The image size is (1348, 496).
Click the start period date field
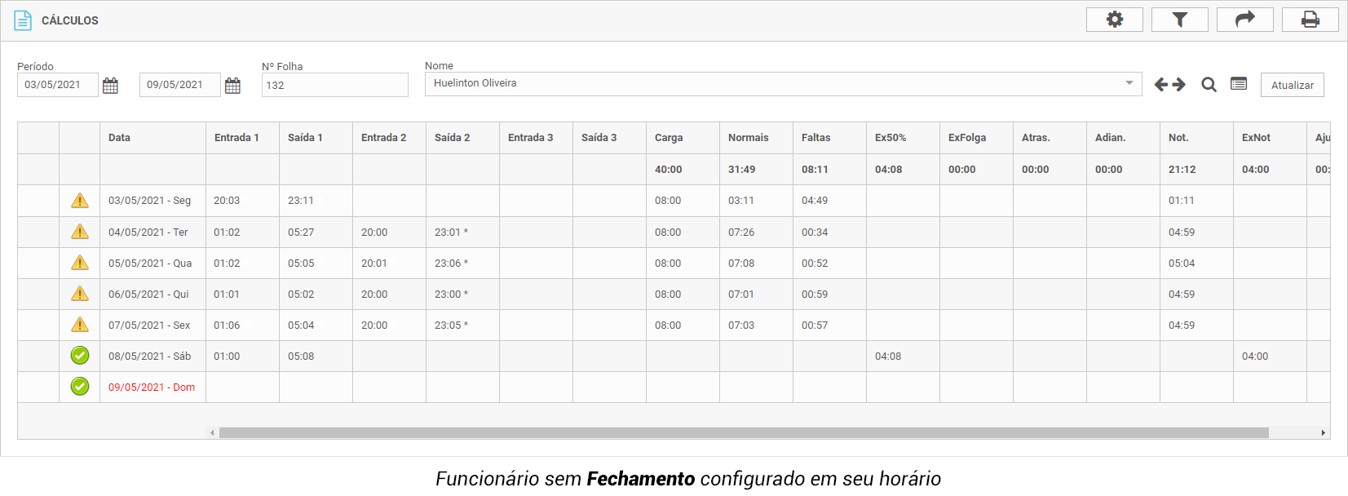point(57,85)
